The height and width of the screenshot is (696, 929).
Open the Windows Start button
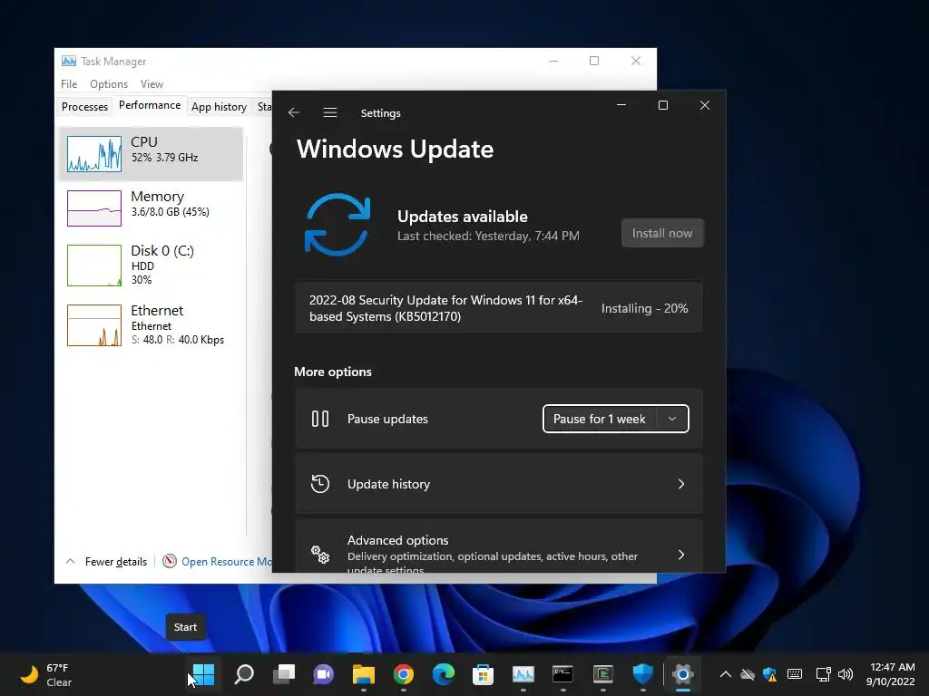(x=203, y=674)
